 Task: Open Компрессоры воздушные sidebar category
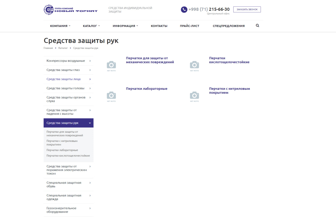tap(69, 61)
